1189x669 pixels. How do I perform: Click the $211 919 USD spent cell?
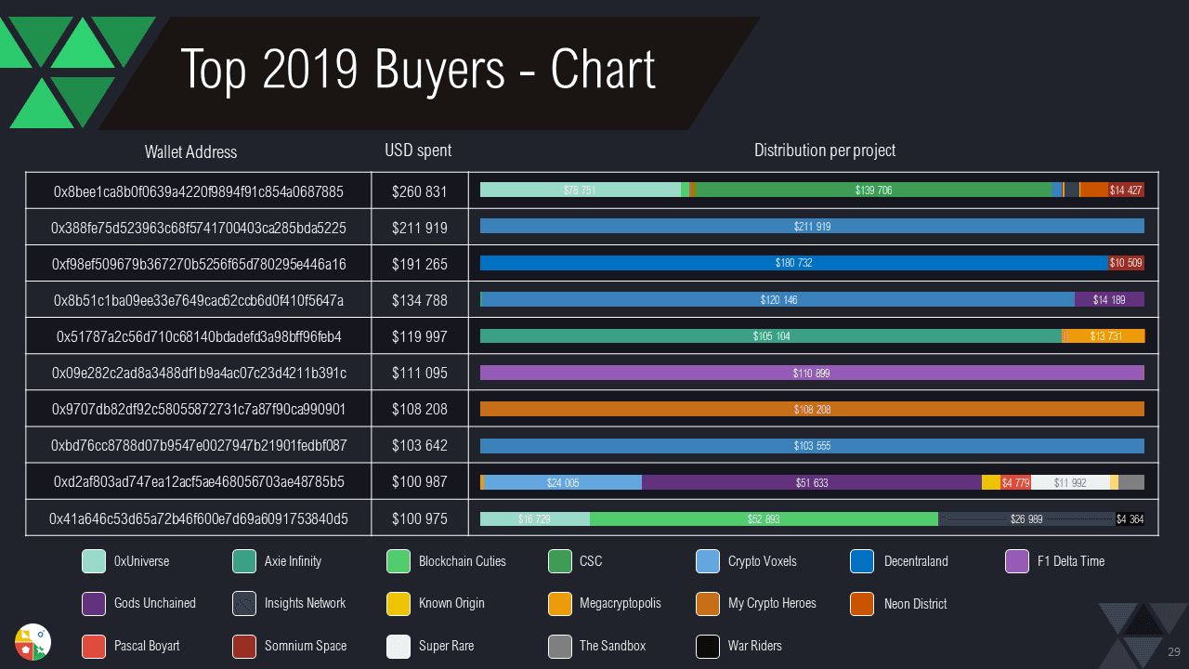(x=420, y=228)
